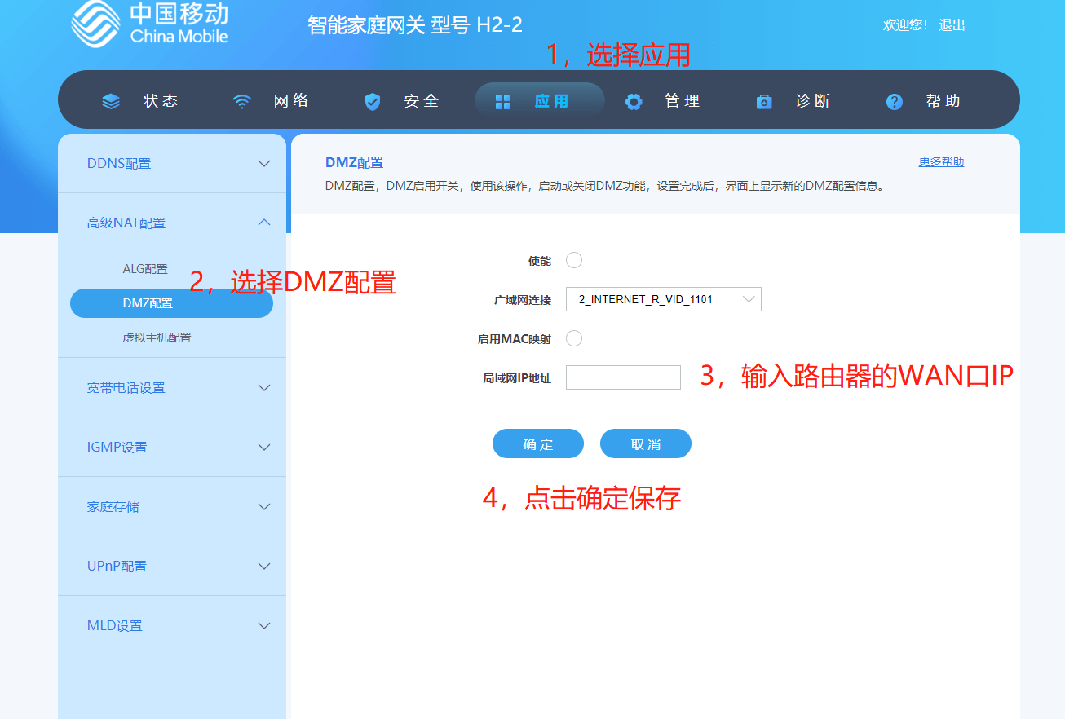The width and height of the screenshot is (1065, 719).
Task: Click the 局域网IP地址 input field
Action: (622, 377)
